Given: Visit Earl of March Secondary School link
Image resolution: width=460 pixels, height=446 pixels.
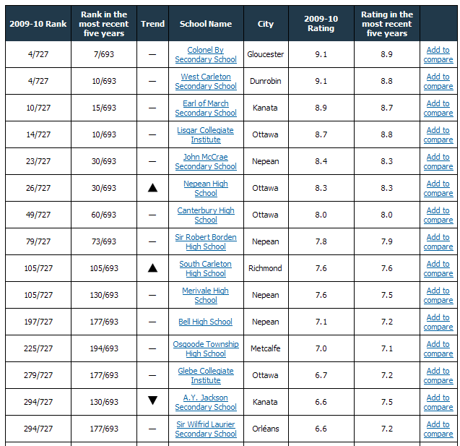Looking at the screenshot, I should pyautogui.click(x=205, y=108).
